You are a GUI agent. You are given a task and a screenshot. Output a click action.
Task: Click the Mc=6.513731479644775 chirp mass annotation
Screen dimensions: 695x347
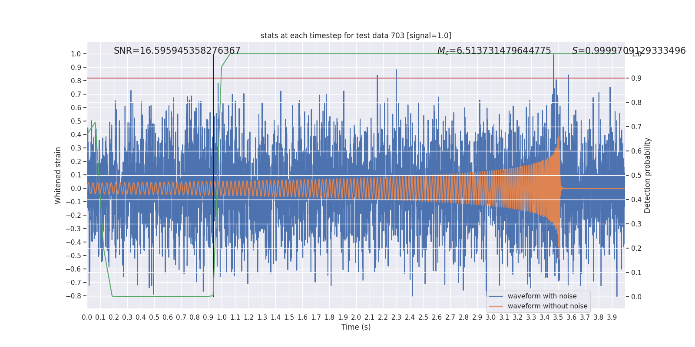pyautogui.click(x=494, y=51)
